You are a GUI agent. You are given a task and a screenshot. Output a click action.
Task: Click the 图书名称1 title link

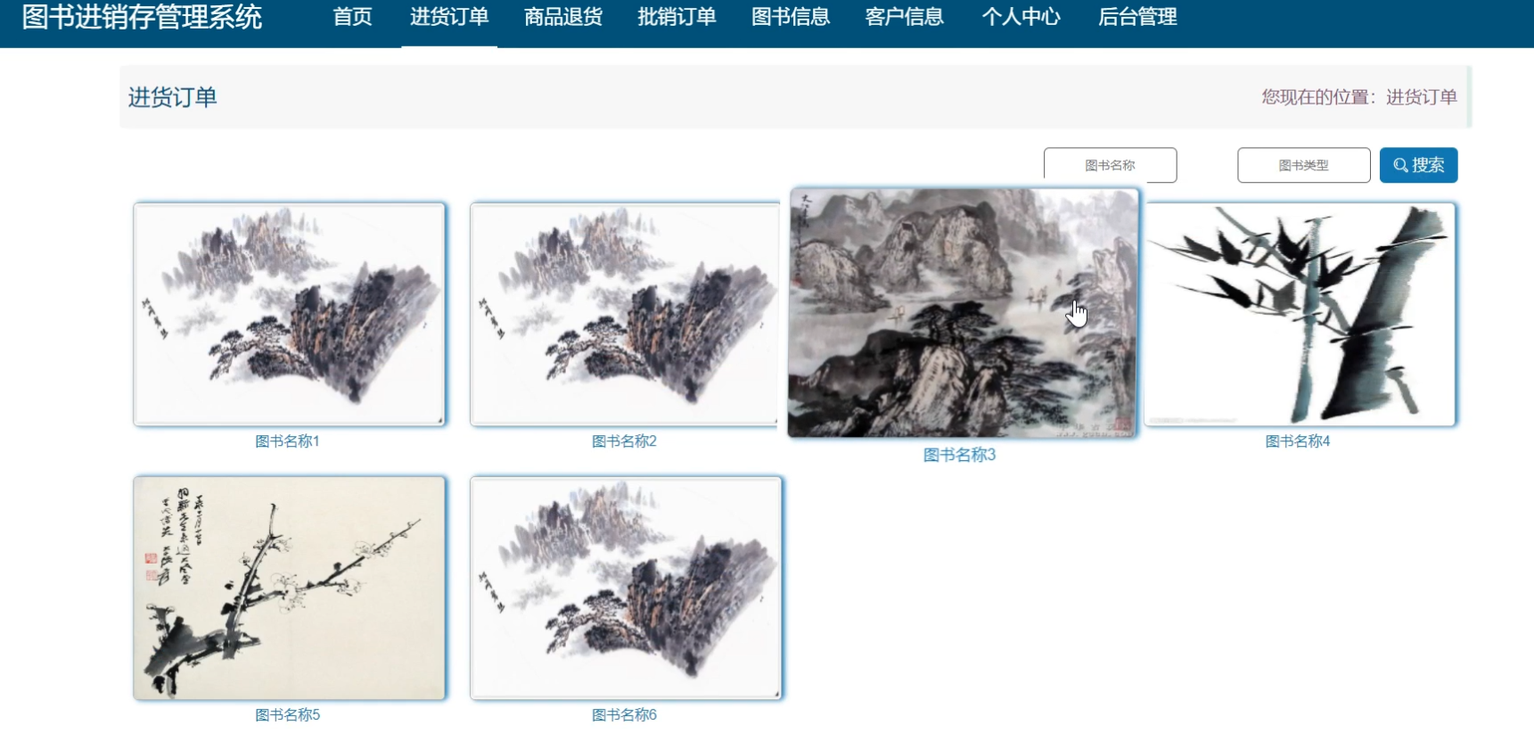point(287,441)
